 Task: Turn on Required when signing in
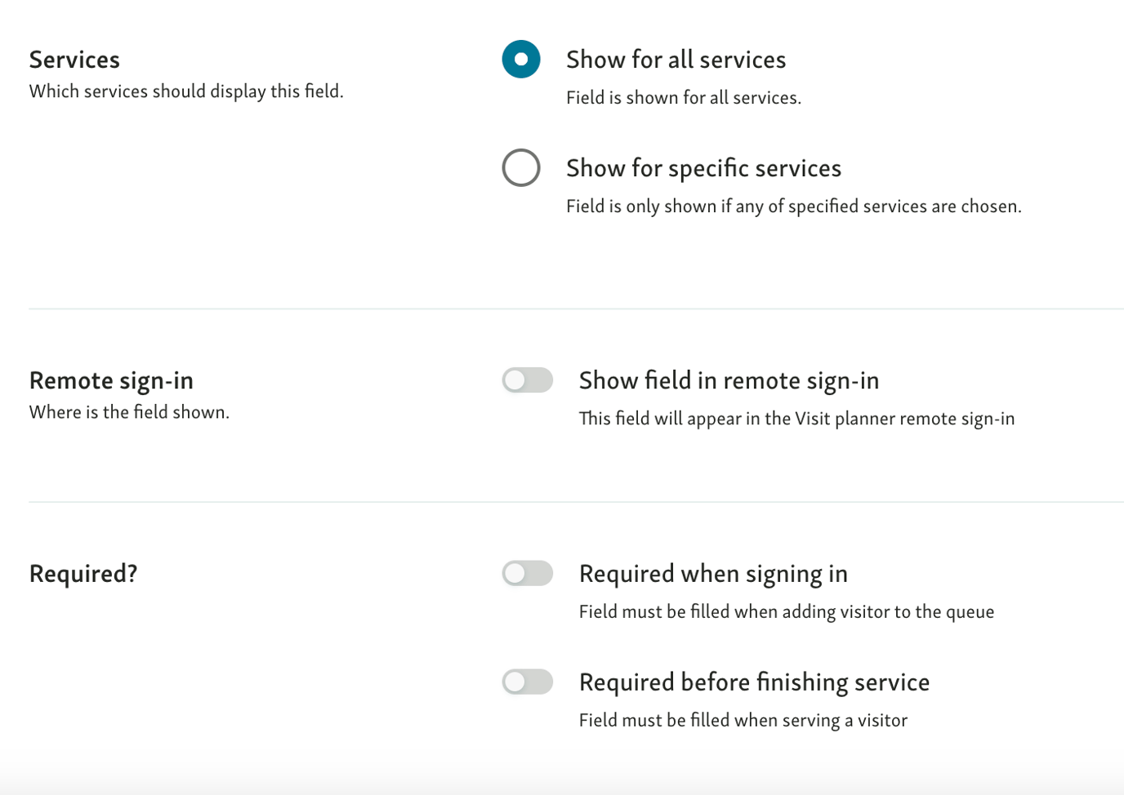(x=527, y=573)
